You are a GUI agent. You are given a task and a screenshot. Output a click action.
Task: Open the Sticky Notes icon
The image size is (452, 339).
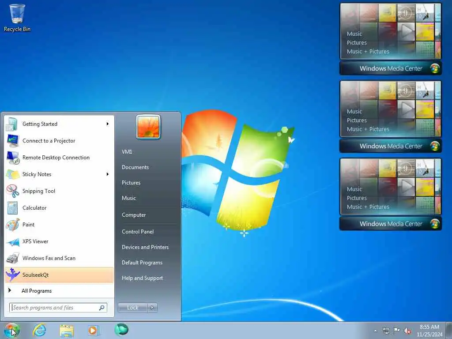[12, 174]
